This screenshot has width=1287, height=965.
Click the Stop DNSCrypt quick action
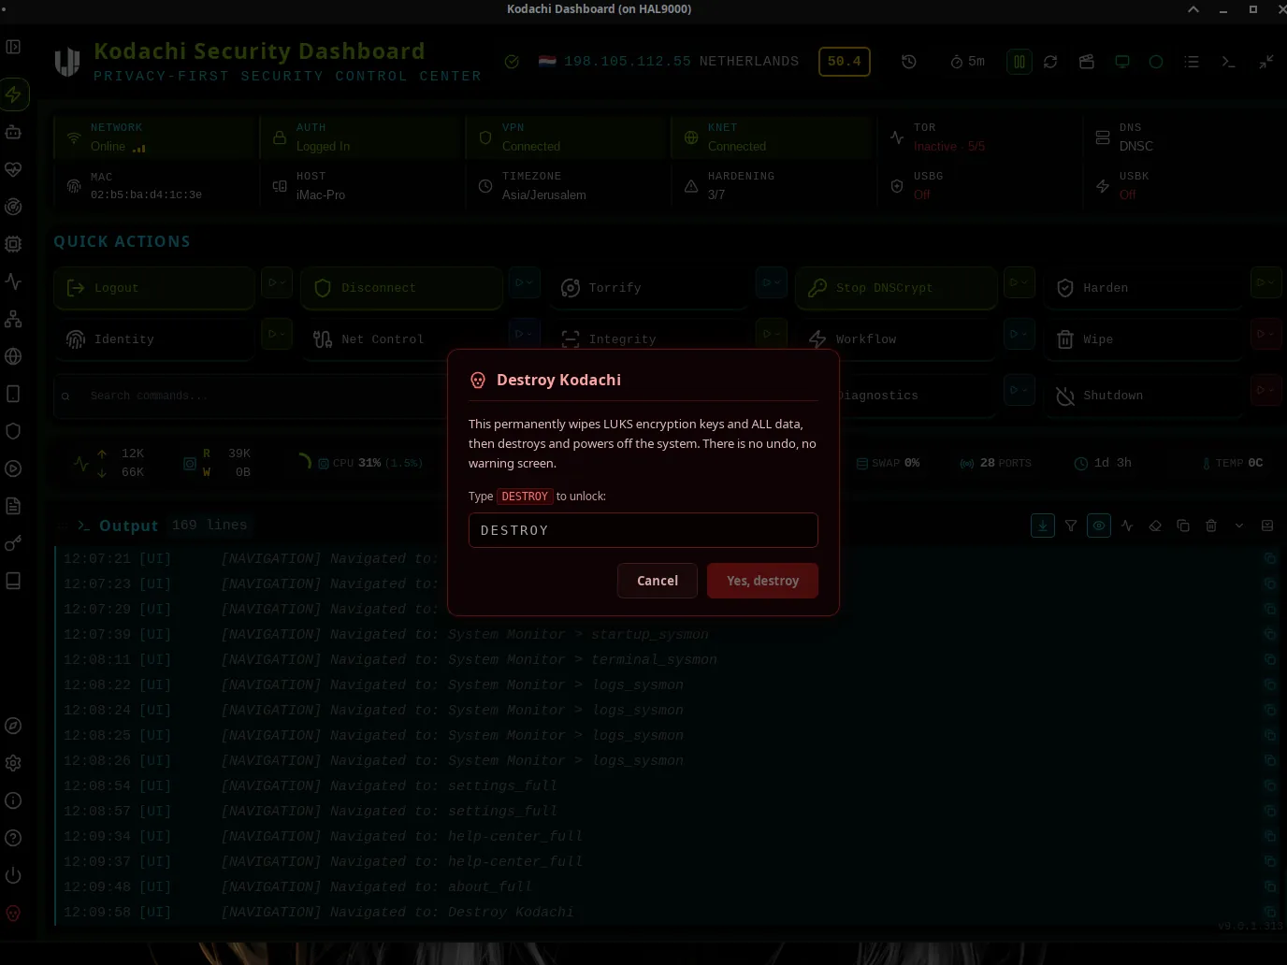tap(896, 288)
